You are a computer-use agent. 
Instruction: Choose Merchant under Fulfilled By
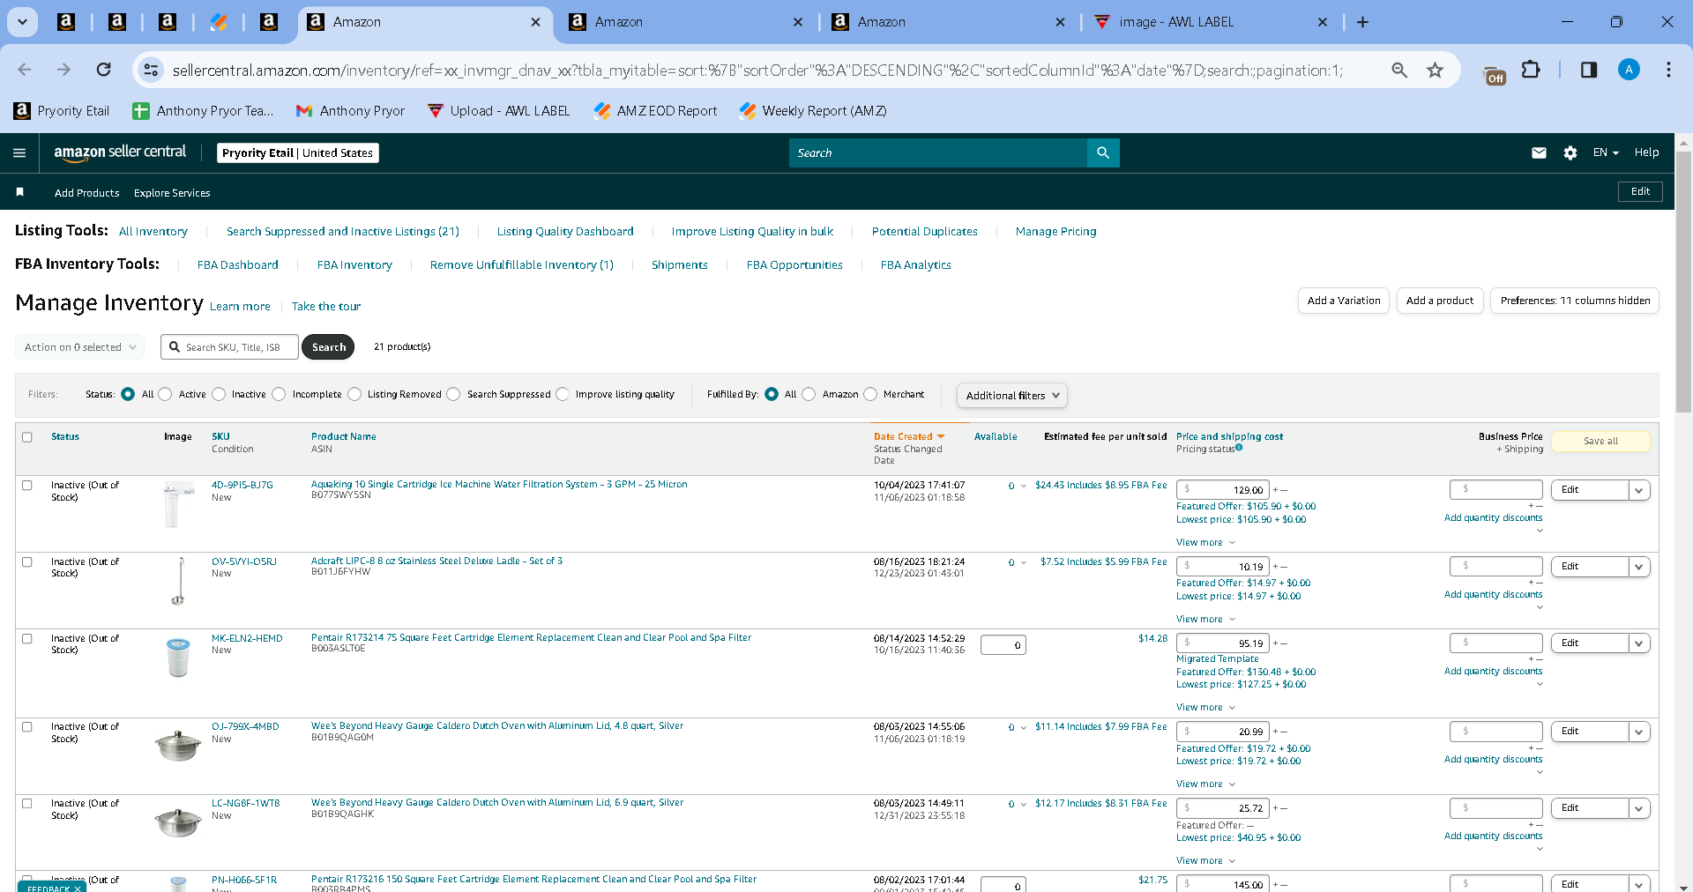(870, 394)
